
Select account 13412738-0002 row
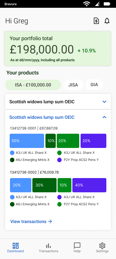tap(34, 172)
